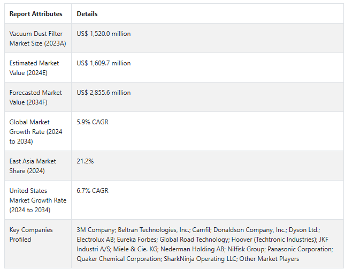The image size is (345, 269).
Task: Click the US$ 2,855.6 million figure
Action: coord(104,93)
